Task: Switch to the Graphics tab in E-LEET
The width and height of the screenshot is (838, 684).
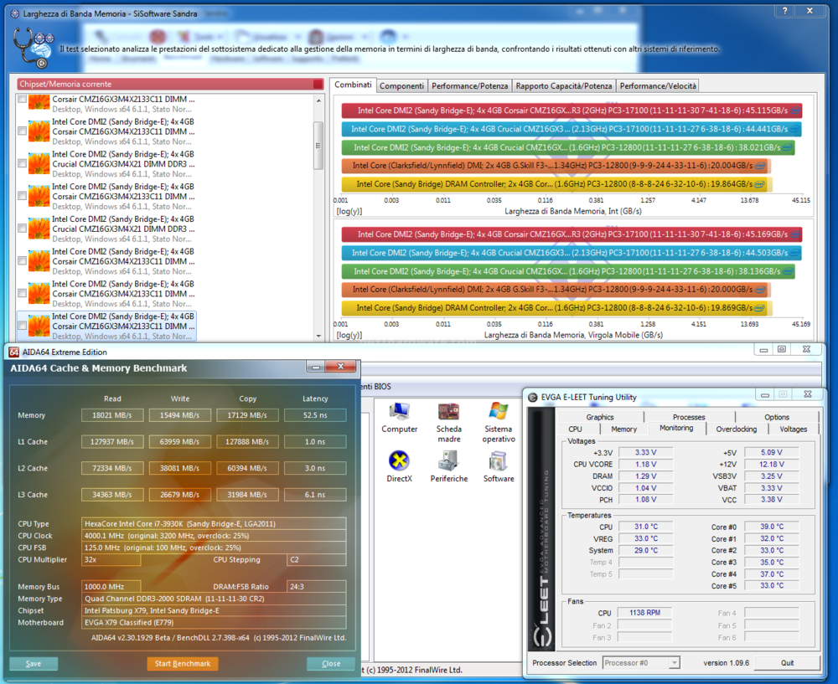Action: pyautogui.click(x=600, y=417)
